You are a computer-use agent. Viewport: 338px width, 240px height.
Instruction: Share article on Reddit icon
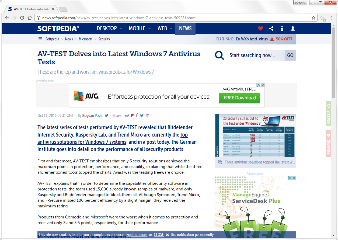[x=127, y=116]
